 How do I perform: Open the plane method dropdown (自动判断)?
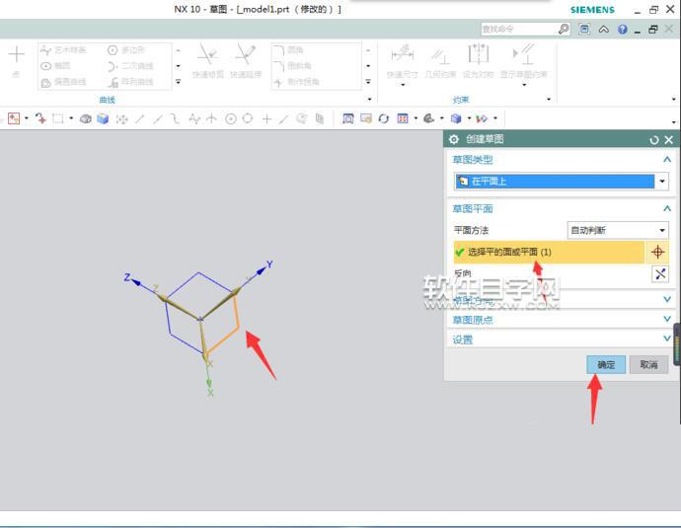[661, 230]
